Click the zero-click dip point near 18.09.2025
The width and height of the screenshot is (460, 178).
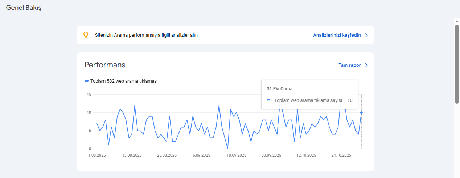(x=227, y=149)
